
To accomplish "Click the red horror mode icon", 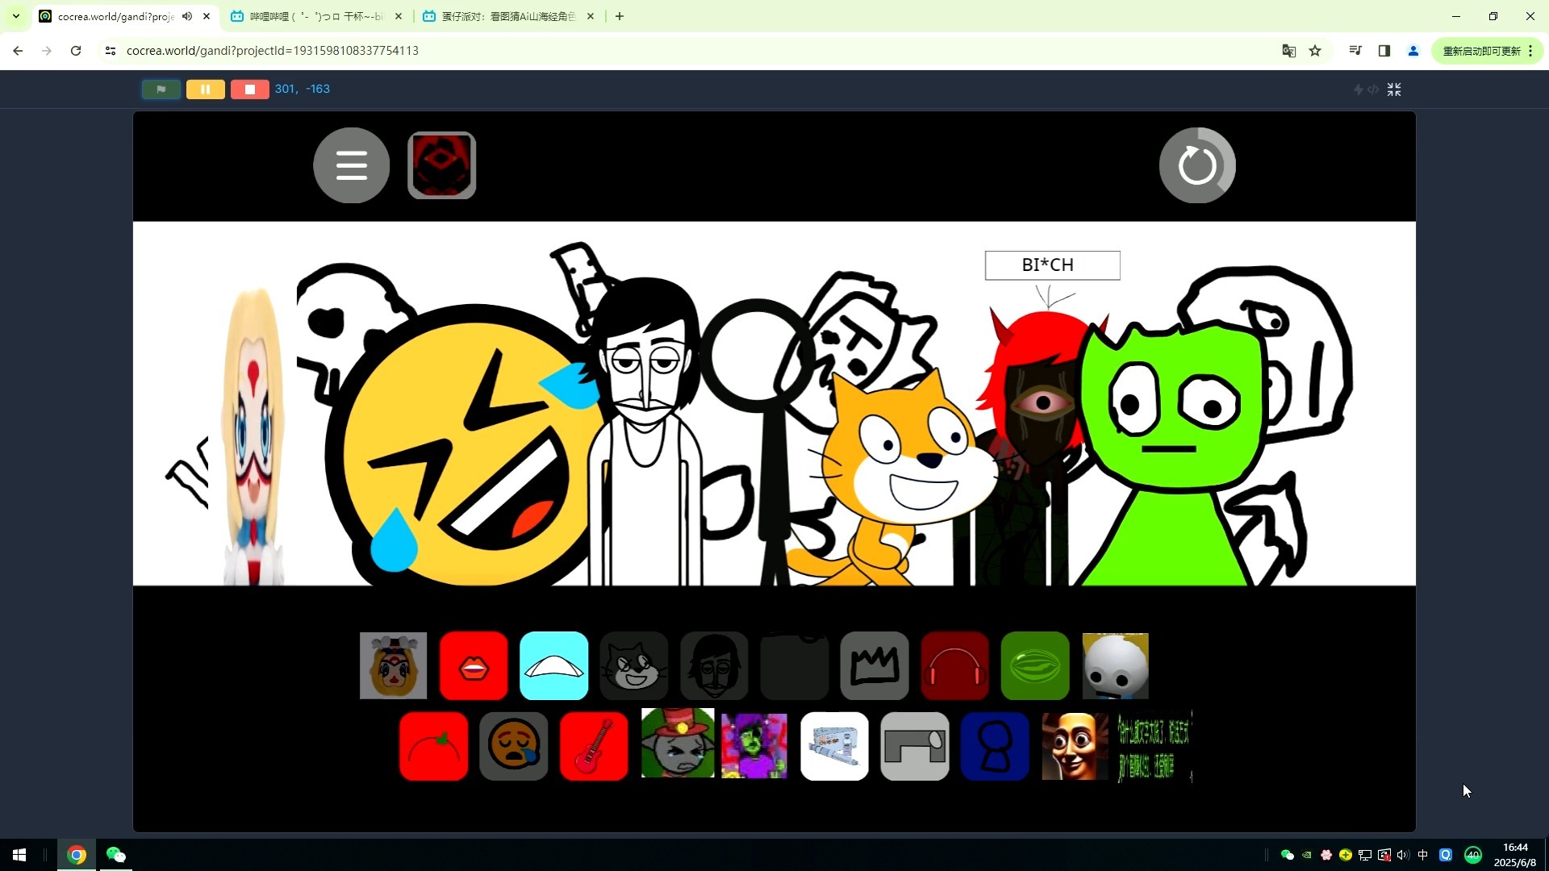I will 441,165.
